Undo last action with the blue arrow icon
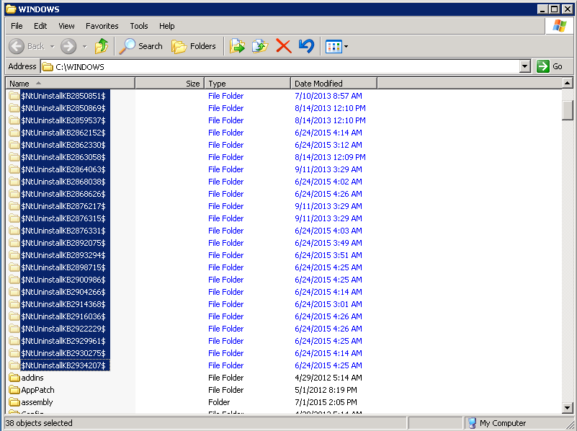The width and height of the screenshot is (577, 431). click(305, 45)
